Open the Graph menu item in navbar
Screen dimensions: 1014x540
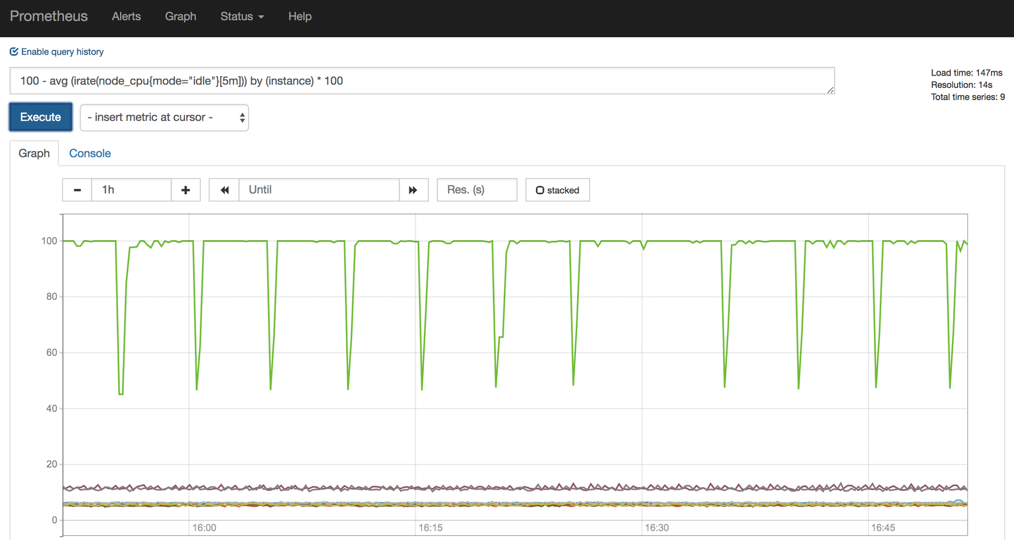click(181, 17)
